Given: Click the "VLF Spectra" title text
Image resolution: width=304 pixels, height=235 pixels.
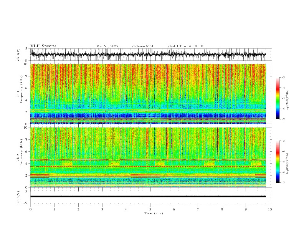Looking at the screenshot, I should pyautogui.click(x=43, y=46).
